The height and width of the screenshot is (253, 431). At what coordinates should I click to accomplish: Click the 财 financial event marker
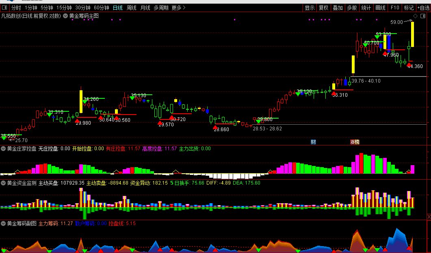(313, 142)
